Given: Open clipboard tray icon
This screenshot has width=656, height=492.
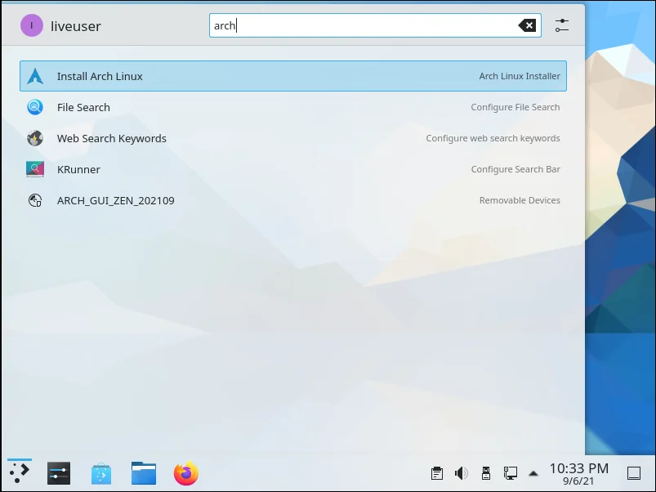Looking at the screenshot, I should 437,473.
